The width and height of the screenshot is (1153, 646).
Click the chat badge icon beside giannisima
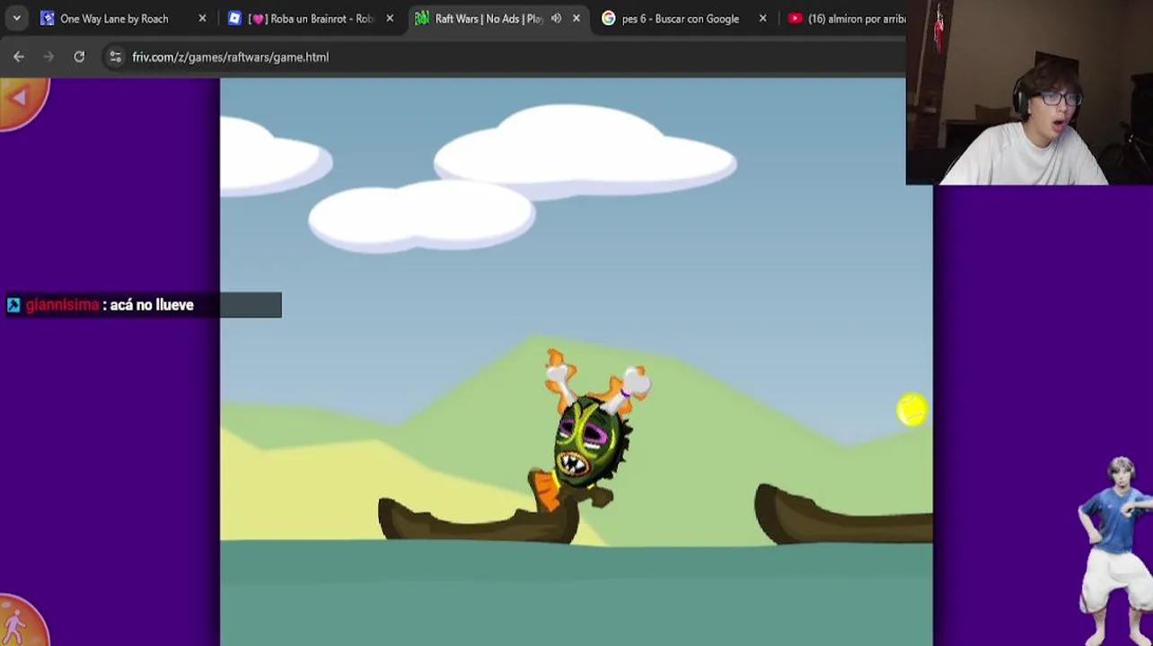pos(13,305)
